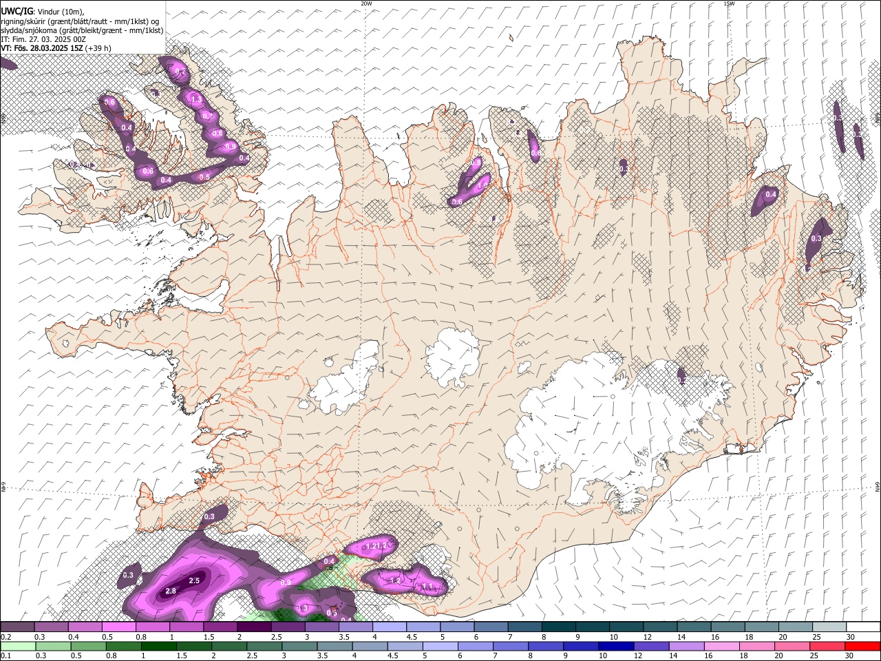
Task: Click the UWC/IG title text
Action: (17, 12)
